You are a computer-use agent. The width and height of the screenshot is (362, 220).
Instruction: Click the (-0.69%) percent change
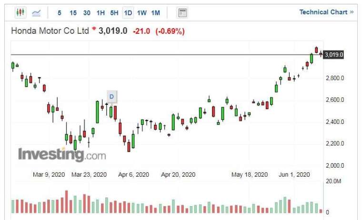[x=170, y=31]
